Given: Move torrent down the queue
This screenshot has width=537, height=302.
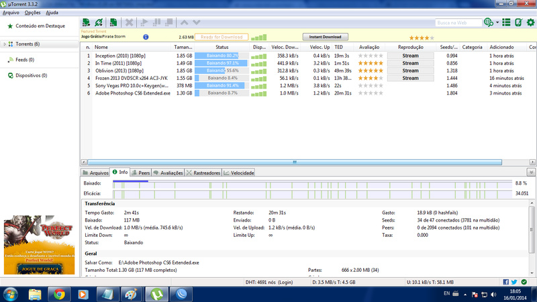Looking at the screenshot, I should (x=196, y=23).
